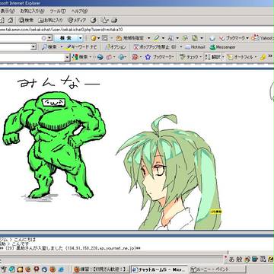Viewport: 274px width, 274px height.
Task: Open the globe icon on first toolbar
Action: tap(212, 38)
